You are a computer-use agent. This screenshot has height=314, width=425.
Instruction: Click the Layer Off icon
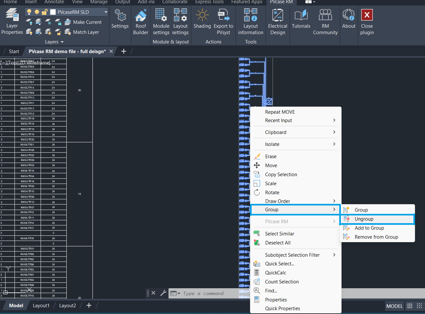pos(29,22)
